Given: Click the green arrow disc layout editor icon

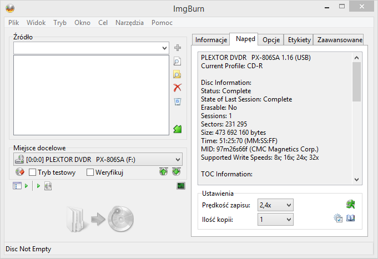Looking at the screenshot, I should pyautogui.click(x=178, y=129).
